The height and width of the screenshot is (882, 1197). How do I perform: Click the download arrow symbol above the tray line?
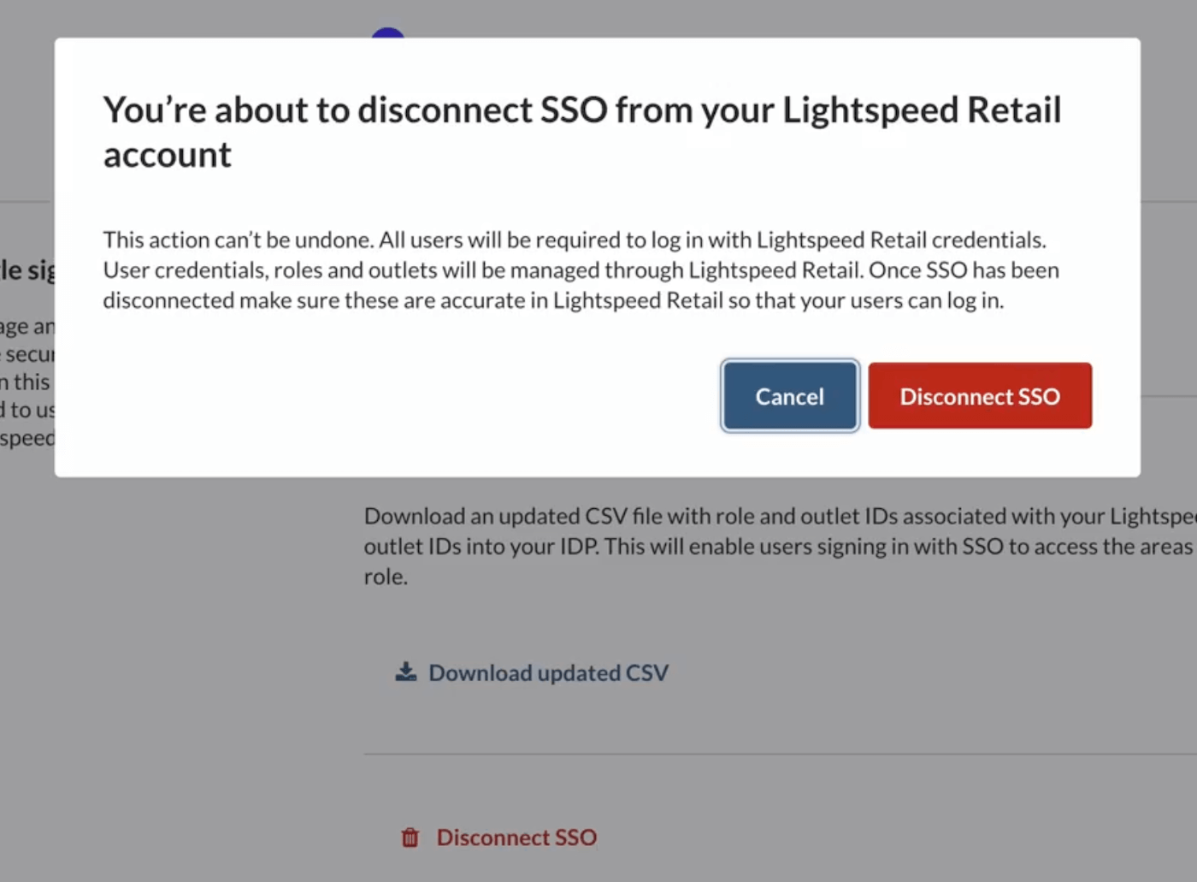click(404, 670)
